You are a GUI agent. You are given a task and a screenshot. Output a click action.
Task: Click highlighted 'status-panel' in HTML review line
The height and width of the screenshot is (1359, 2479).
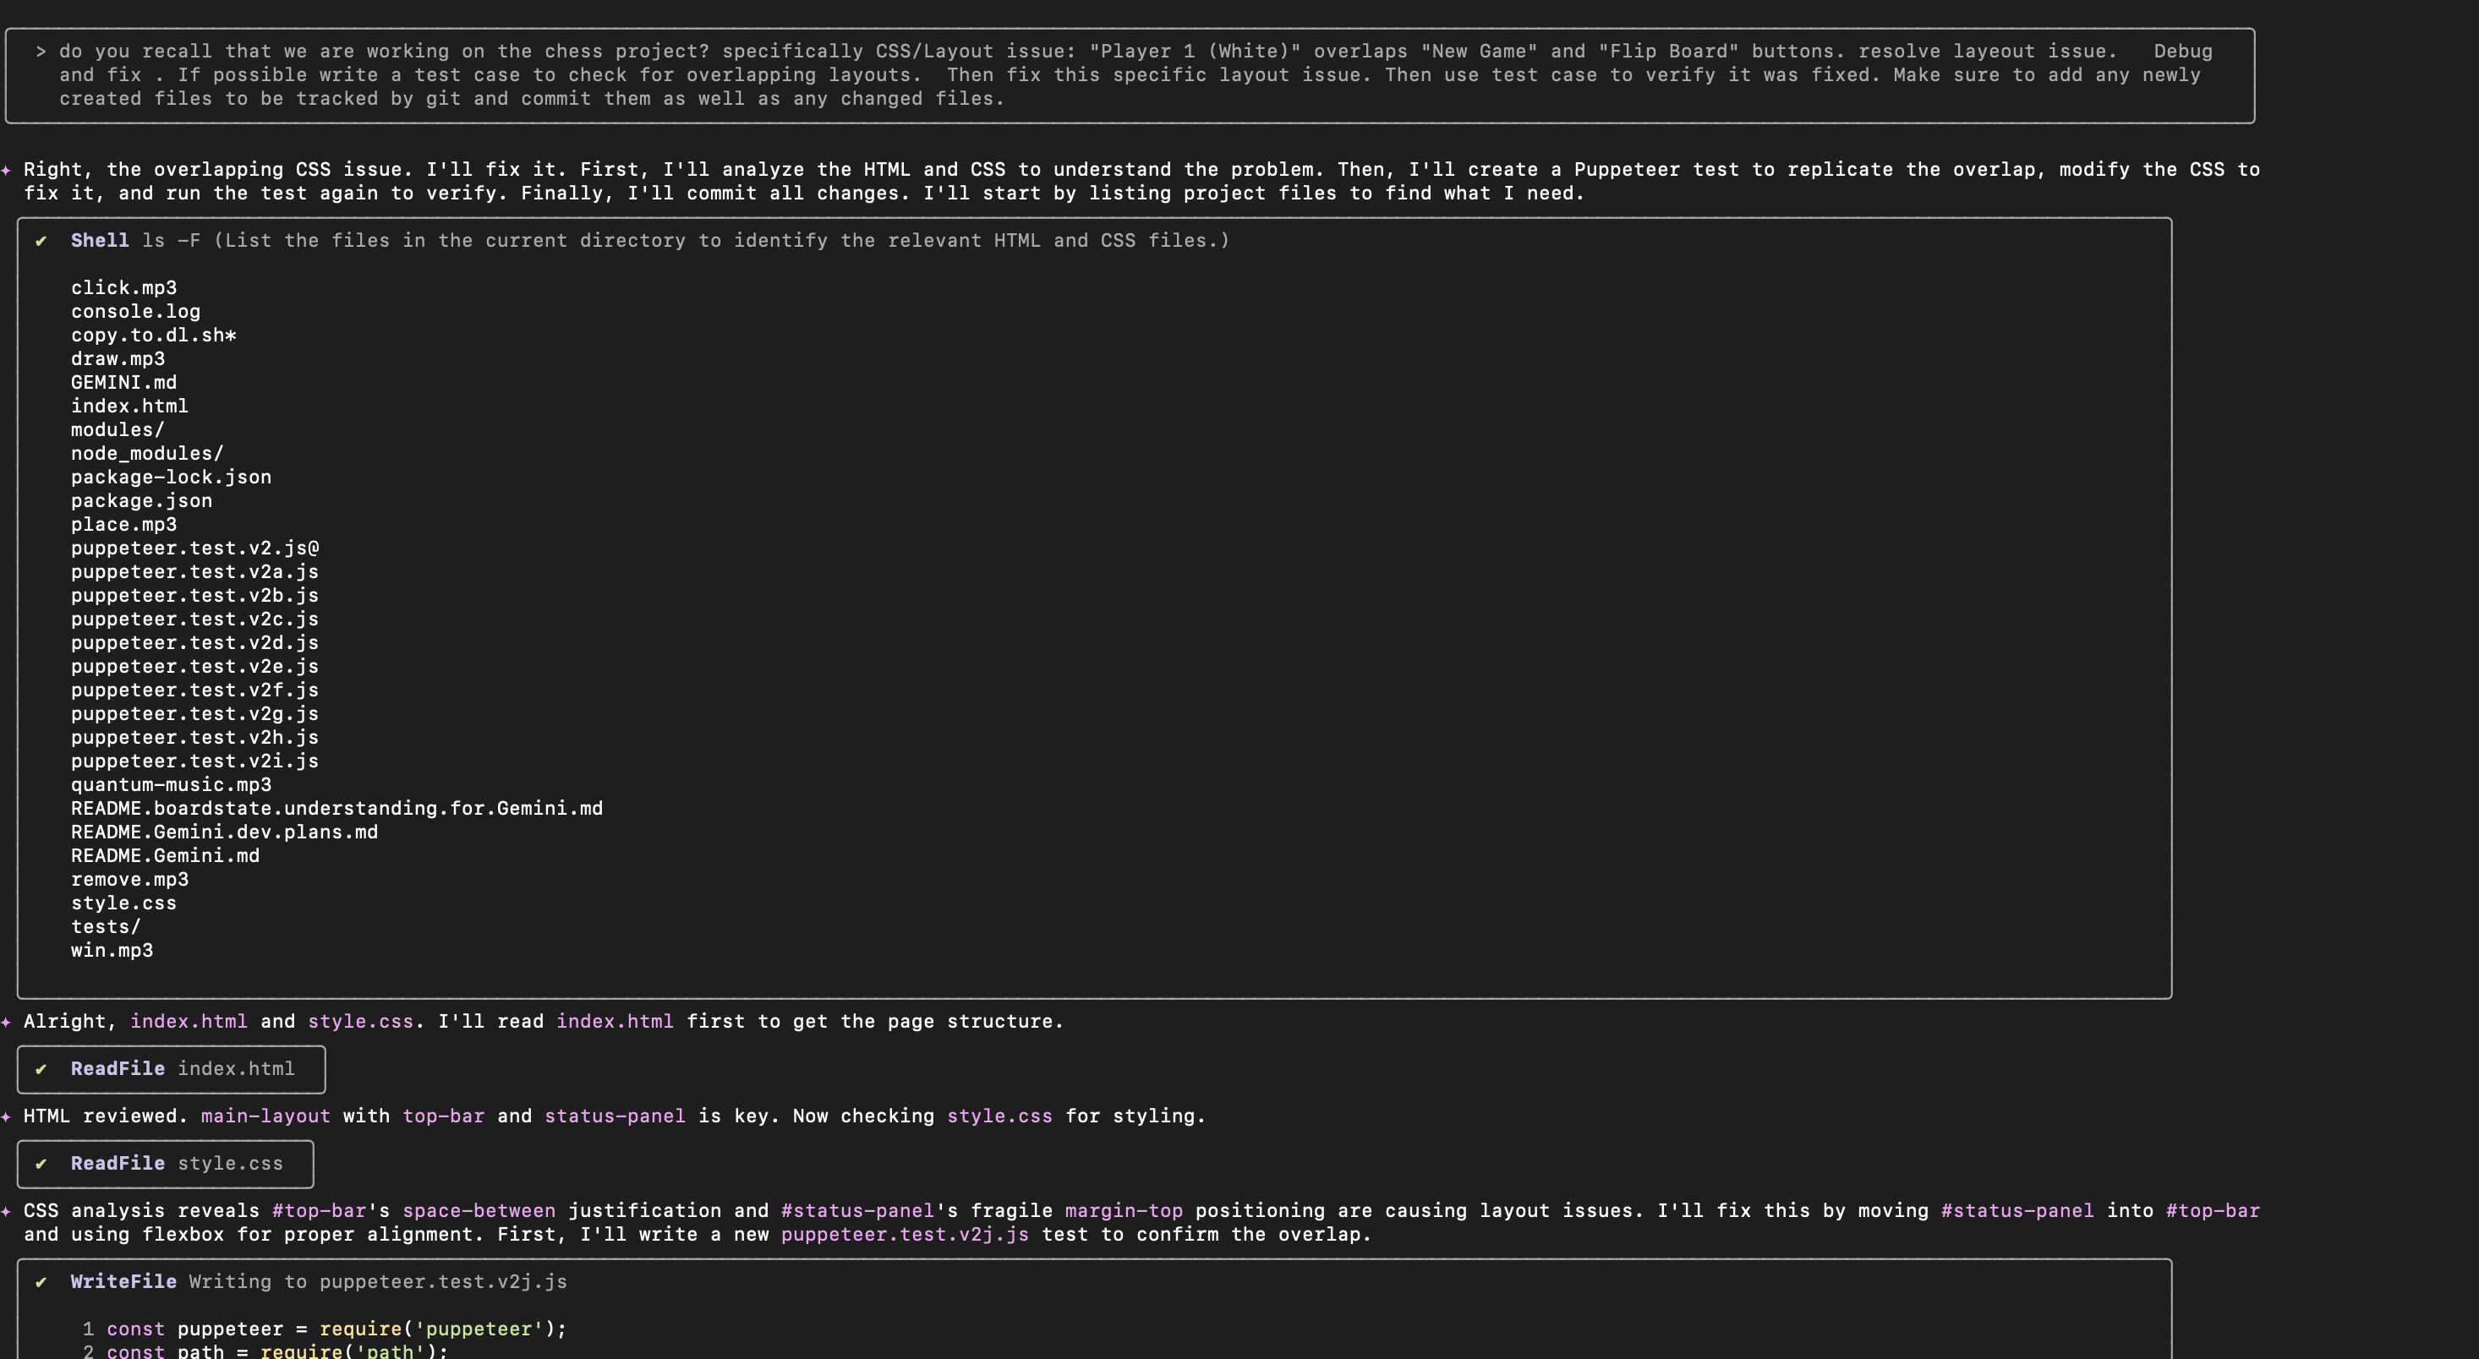coord(615,1116)
